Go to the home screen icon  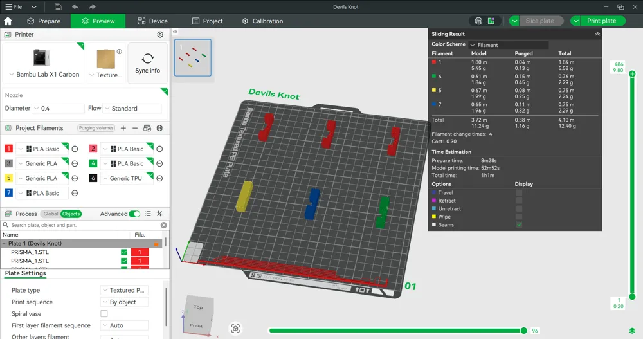[x=8, y=21]
